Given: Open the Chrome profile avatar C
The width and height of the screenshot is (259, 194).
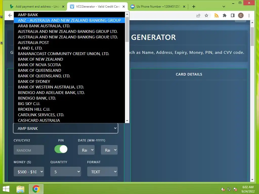Looking at the screenshot, I should tap(241, 15).
